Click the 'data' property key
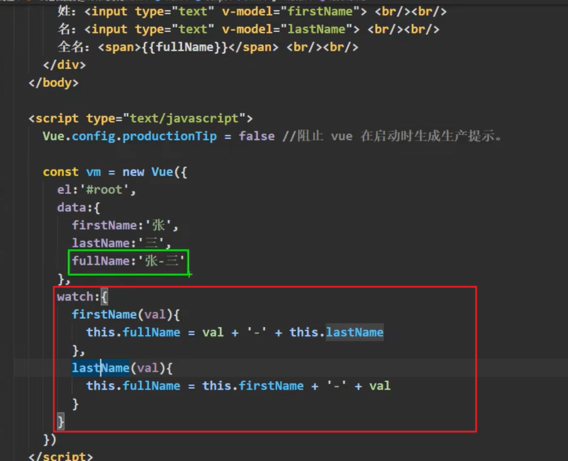 [71, 207]
